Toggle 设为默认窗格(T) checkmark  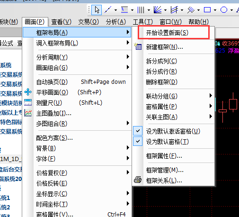click(138, 141)
